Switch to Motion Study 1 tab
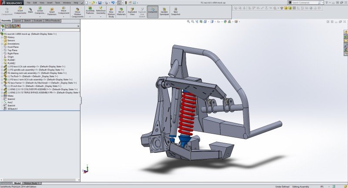Image resolution: width=348 pixels, height=188 pixels. coord(31,183)
